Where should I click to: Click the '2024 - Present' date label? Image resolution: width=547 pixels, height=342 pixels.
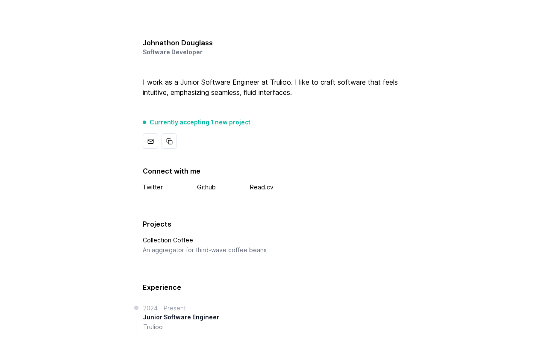pos(165,308)
